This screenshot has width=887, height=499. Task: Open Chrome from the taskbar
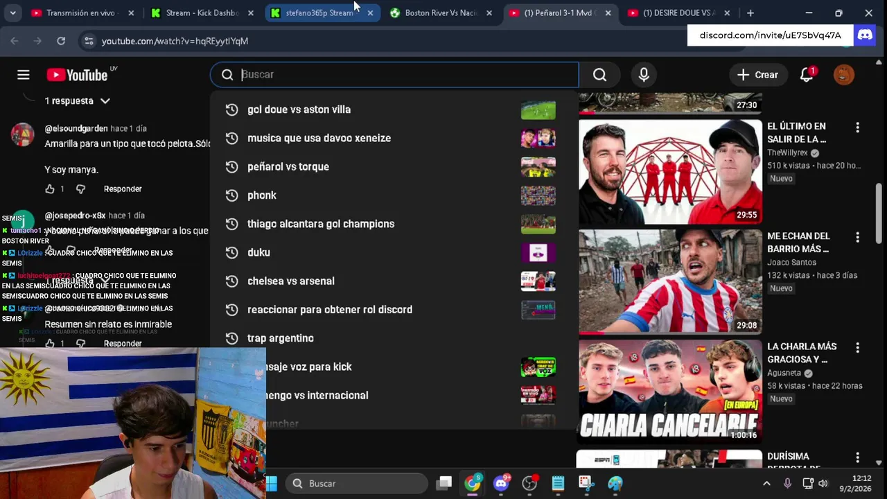pyautogui.click(x=473, y=483)
